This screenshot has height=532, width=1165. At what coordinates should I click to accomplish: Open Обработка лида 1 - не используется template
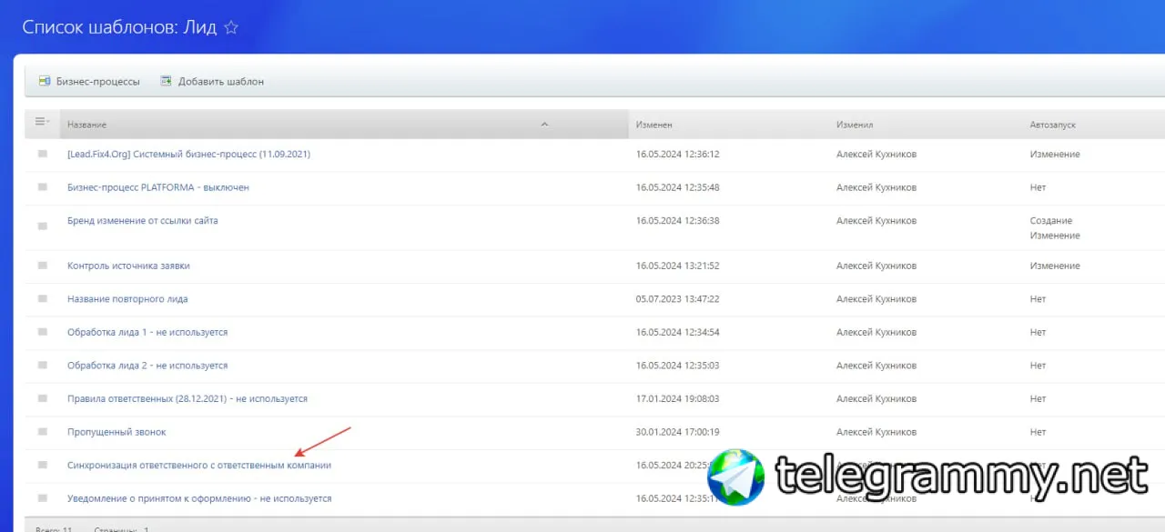click(147, 332)
